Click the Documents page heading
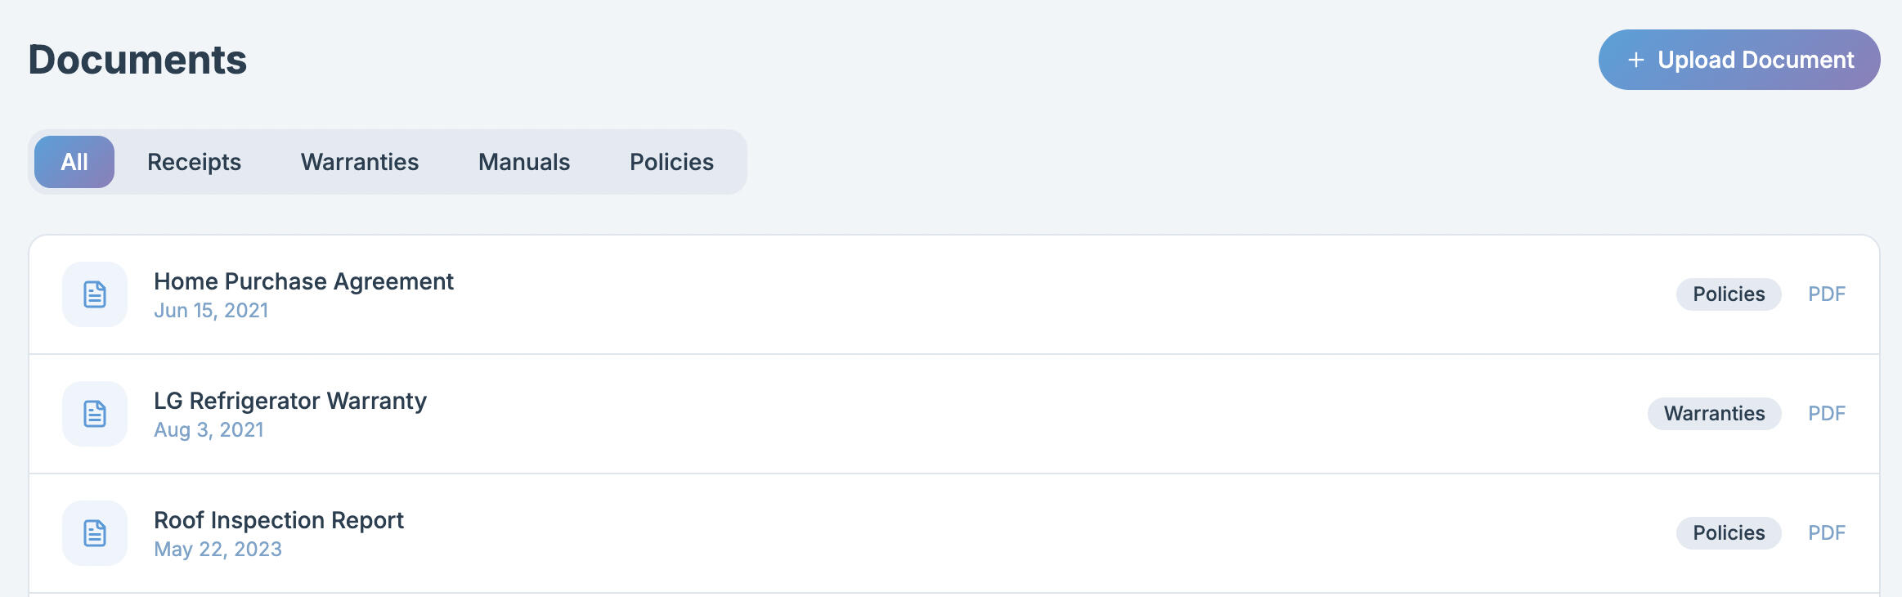 click(x=137, y=60)
